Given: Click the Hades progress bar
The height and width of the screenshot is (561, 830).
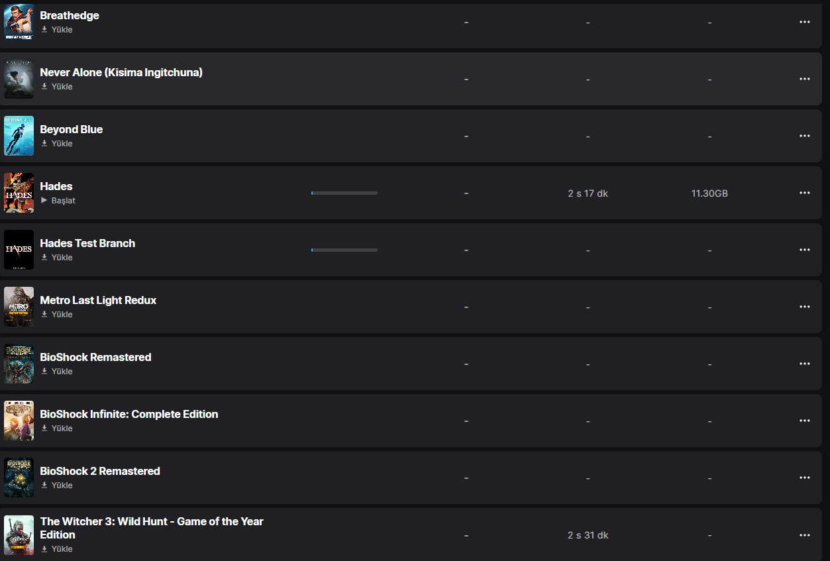Looking at the screenshot, I should pyautogui.click(x=344, y=193).
